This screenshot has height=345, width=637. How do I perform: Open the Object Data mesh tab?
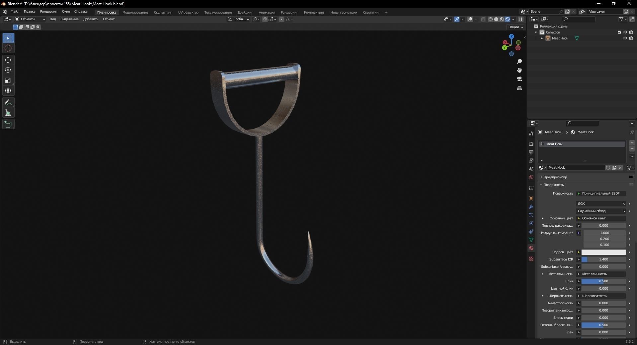click(531, 240)
